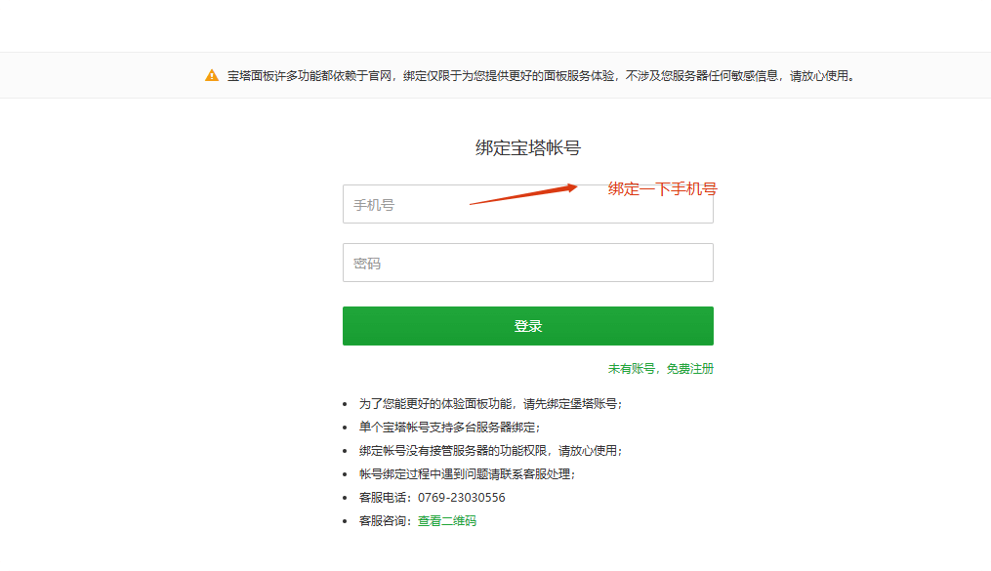Focus the 密码 password field
Viewport: 991px width, 571px height.
click(528, 263)
